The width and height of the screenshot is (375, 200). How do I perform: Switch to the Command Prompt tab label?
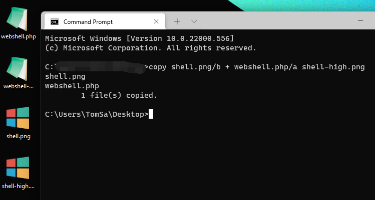(x=88, y=22)
